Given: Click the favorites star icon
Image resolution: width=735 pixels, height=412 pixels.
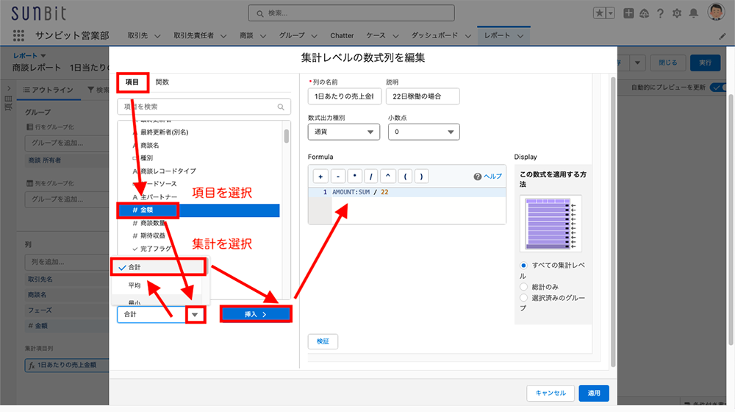Looking at the screenshot, I should pyautogui.click(x=600, y=13).
